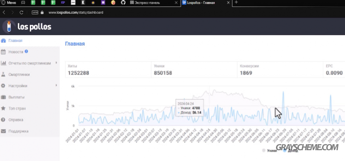Go back with the browser back arrow
This screenshot has width=345, height=161.
click(4, 13)
